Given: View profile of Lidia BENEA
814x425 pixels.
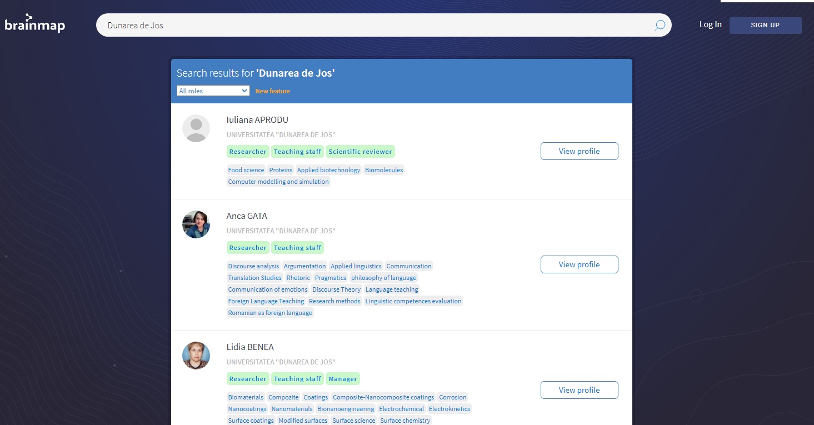Looking at the screenshot, I should (x=579, y=390).
